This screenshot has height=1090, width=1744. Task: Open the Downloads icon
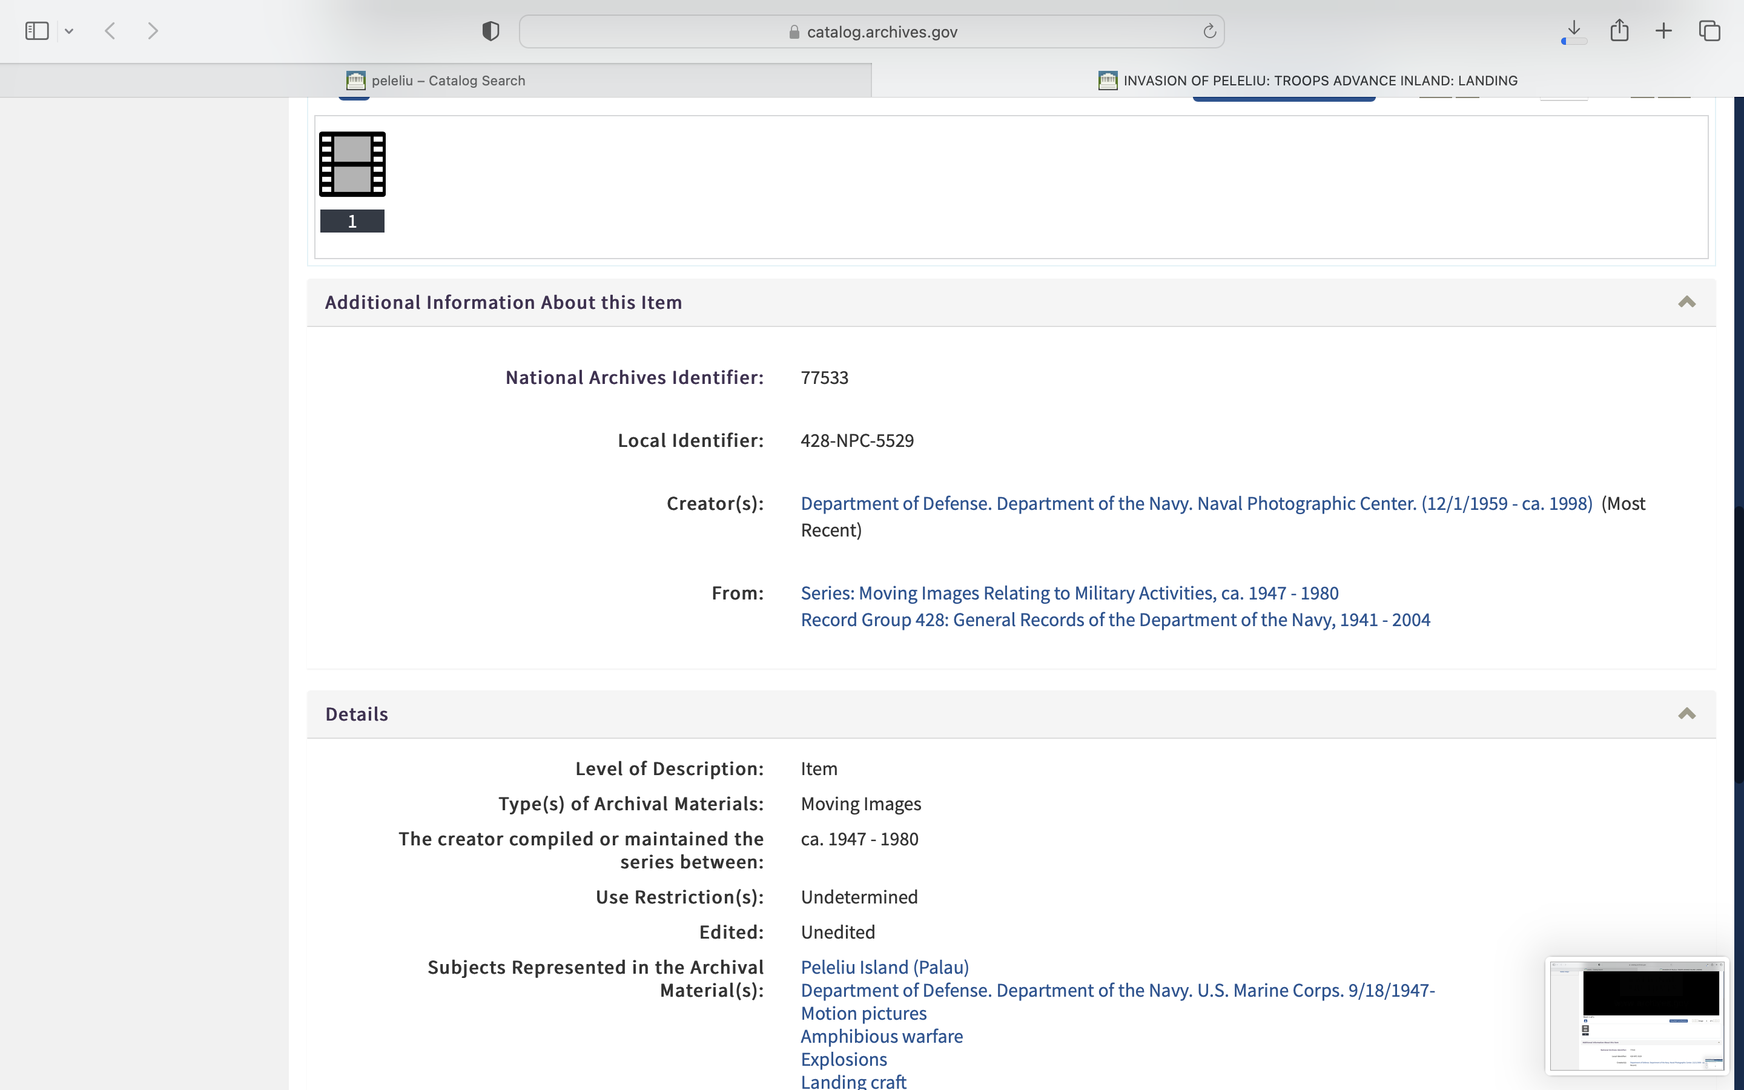[1574, 31]
